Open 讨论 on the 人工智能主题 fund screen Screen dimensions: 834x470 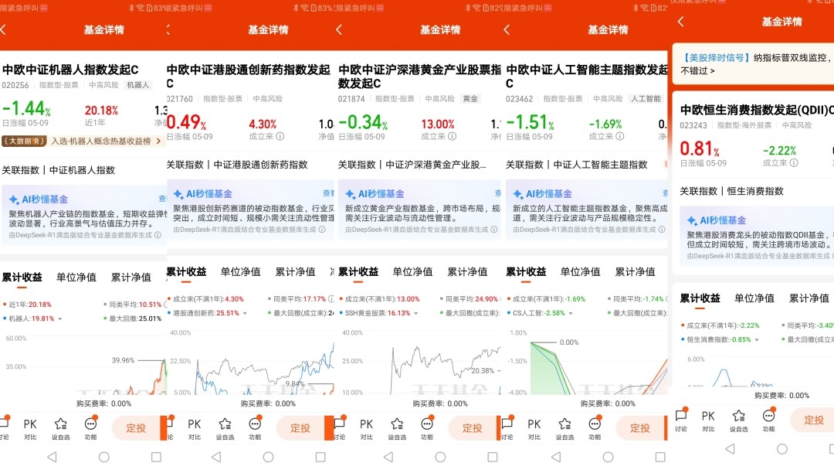tap(507, 428)
